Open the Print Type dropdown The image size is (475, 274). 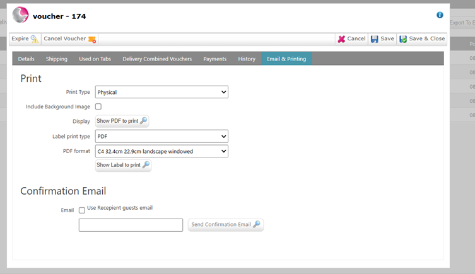161,92
